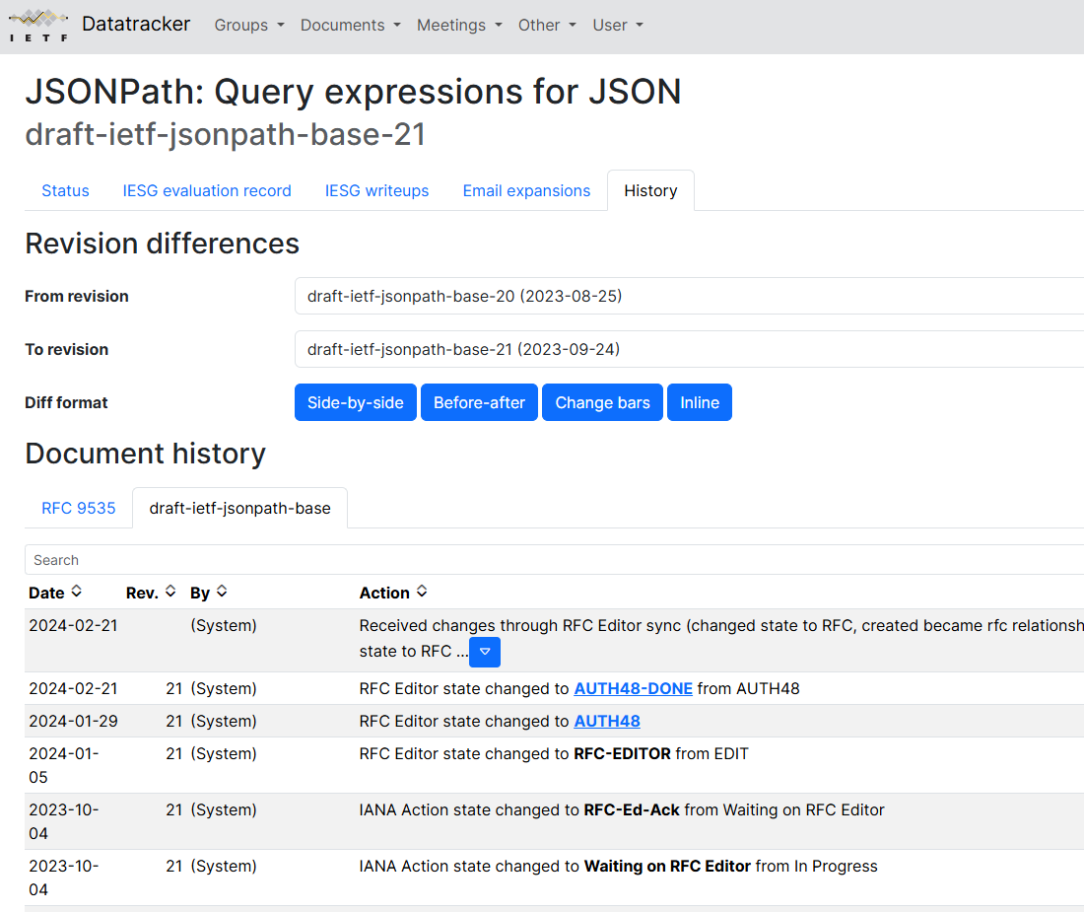Click the From revision label
This screenshot has width=1084, height=912.
tap(77, 296)
